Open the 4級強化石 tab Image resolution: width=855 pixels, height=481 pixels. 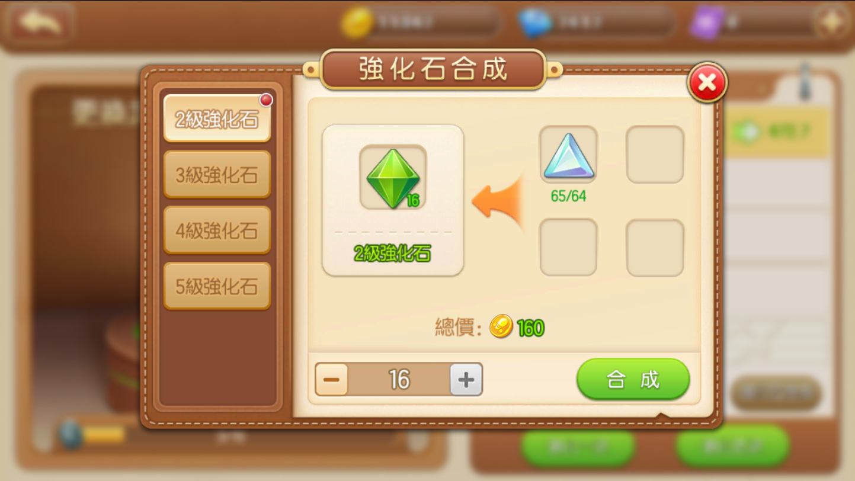[217, 230]
